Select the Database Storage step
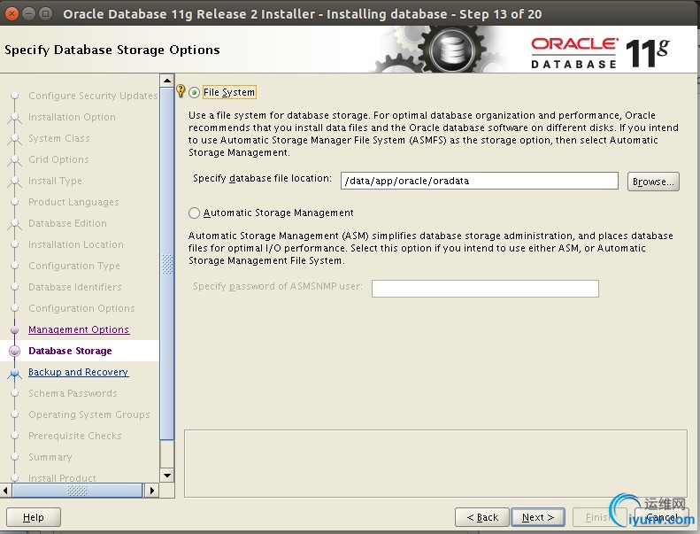The image size is (700, 534). (x=70, y=351)
